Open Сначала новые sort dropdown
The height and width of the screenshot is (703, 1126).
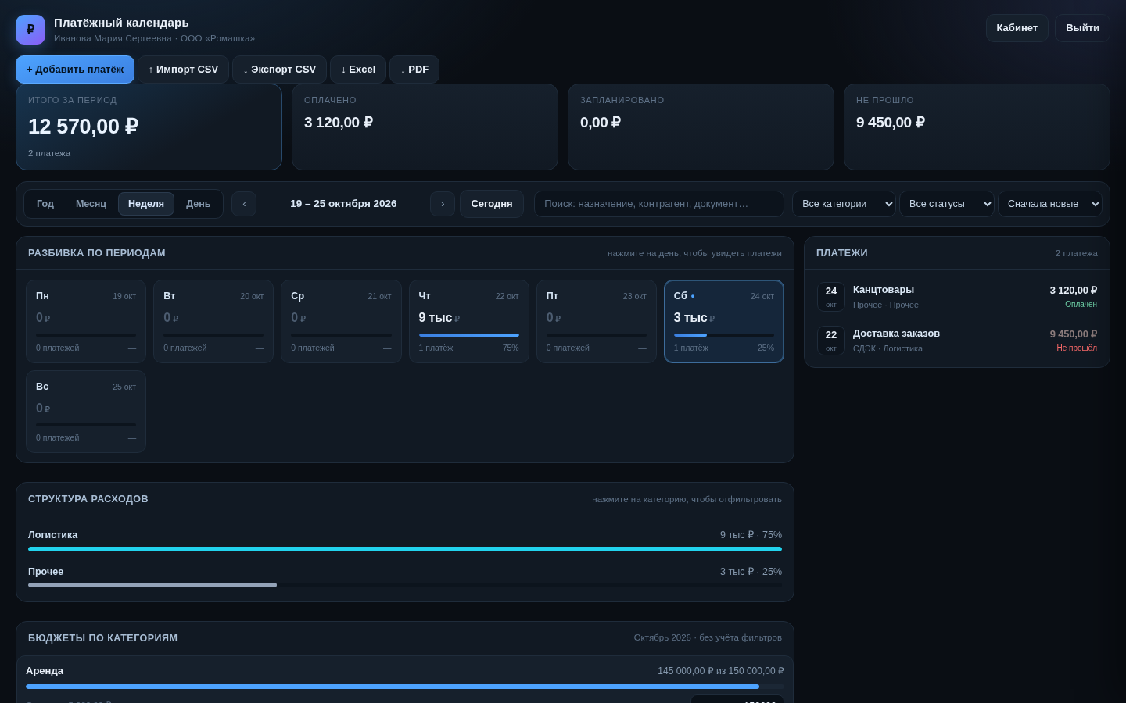click(1050, 204)
